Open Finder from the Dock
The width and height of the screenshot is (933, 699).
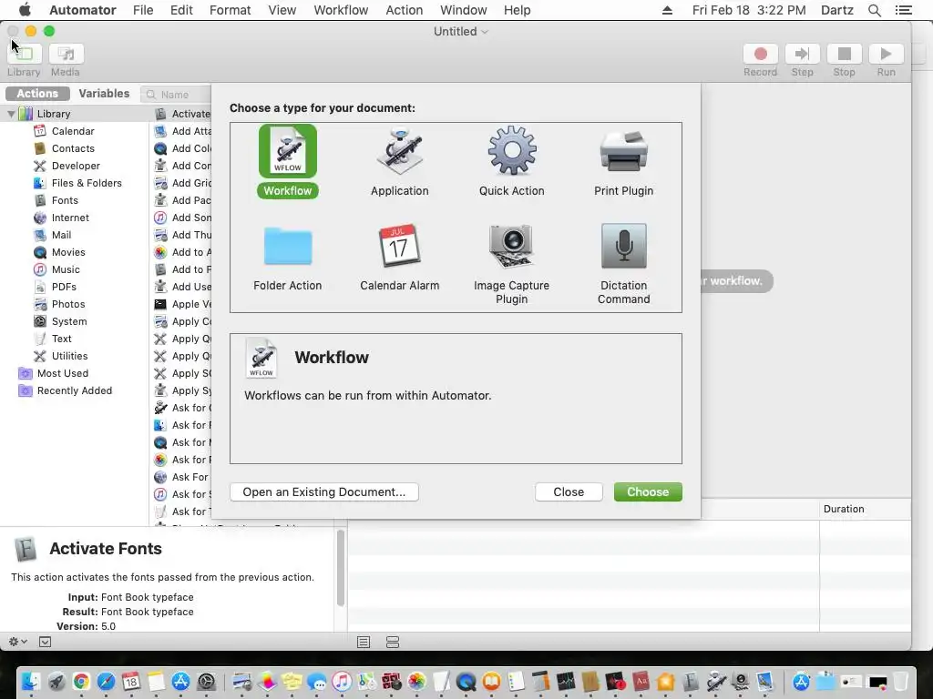coord(30,681)
